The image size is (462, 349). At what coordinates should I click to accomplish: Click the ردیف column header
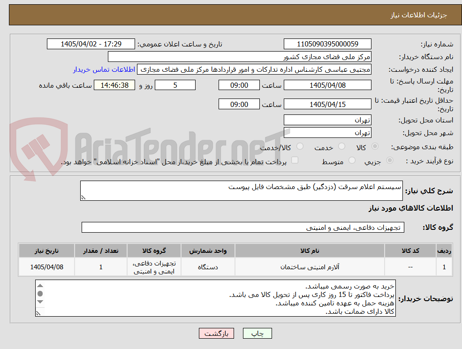pos(444,251)
